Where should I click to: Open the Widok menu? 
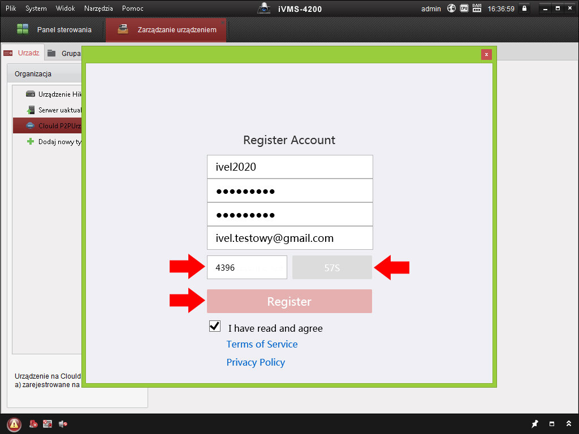[x=66, y=8]
